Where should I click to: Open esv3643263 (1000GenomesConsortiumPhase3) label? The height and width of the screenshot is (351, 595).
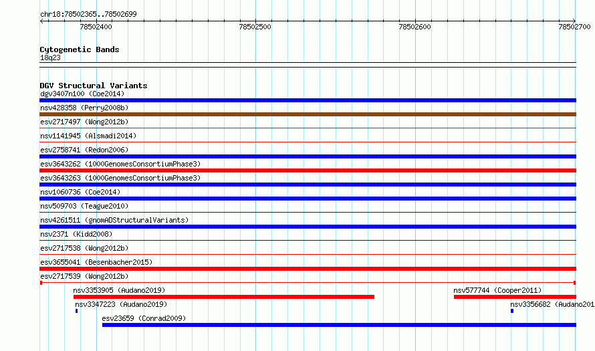tap(120, 178)
